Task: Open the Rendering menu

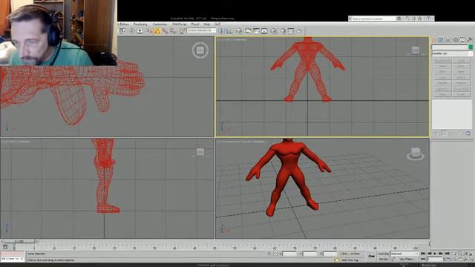Action: (x=140, y=24)
